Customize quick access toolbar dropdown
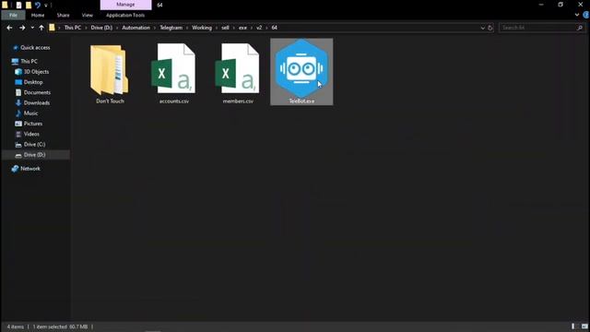The image size is (590, 332). (46, 6)
